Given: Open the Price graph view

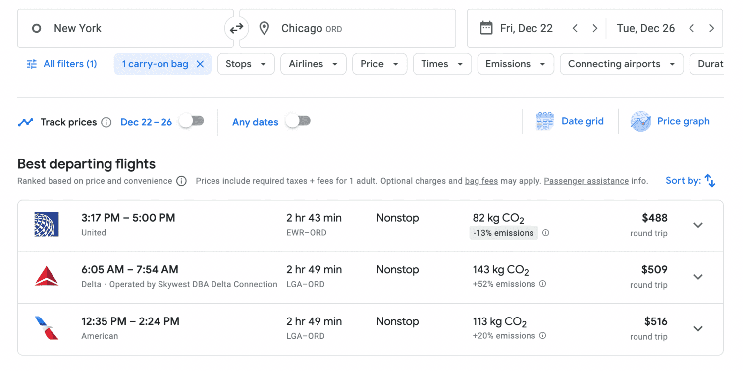Looking at the screenshot, I should pos(670,121).
